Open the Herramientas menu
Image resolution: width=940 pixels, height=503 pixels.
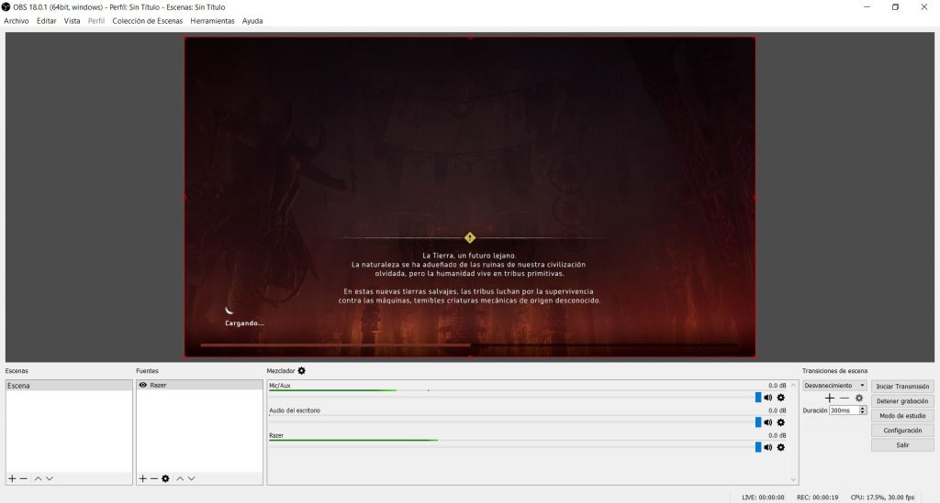pyautogui.click(x=212, y=21)
